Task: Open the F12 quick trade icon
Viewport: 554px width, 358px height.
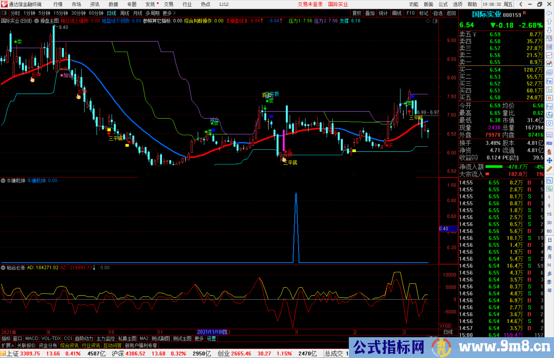Action: [x=549, y=105]
